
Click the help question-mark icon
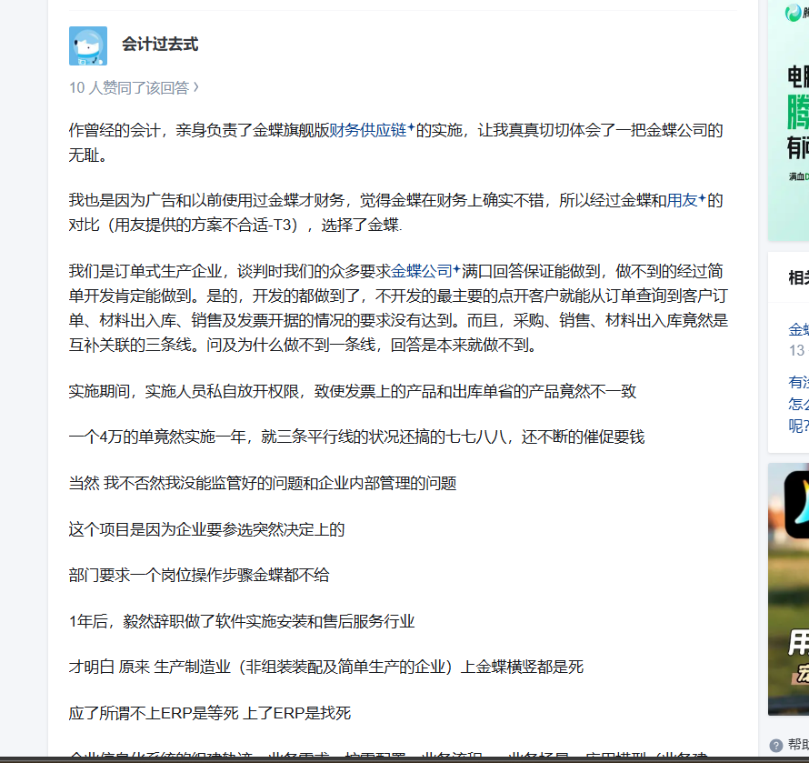tap(776, 746)
